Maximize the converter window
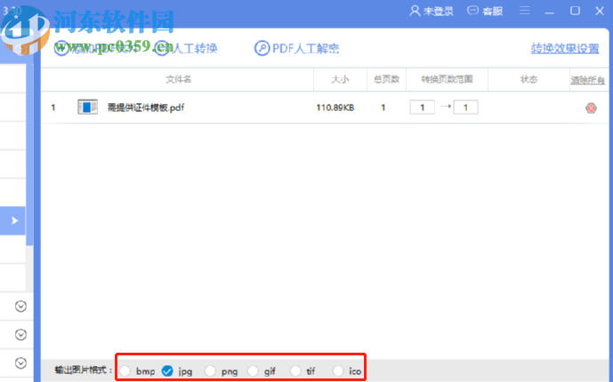Screen dimensions: 613x382 click(575, 11)
